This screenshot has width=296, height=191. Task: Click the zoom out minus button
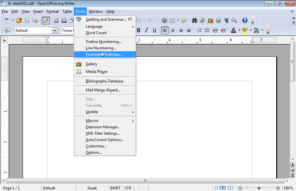pos(240,188)
